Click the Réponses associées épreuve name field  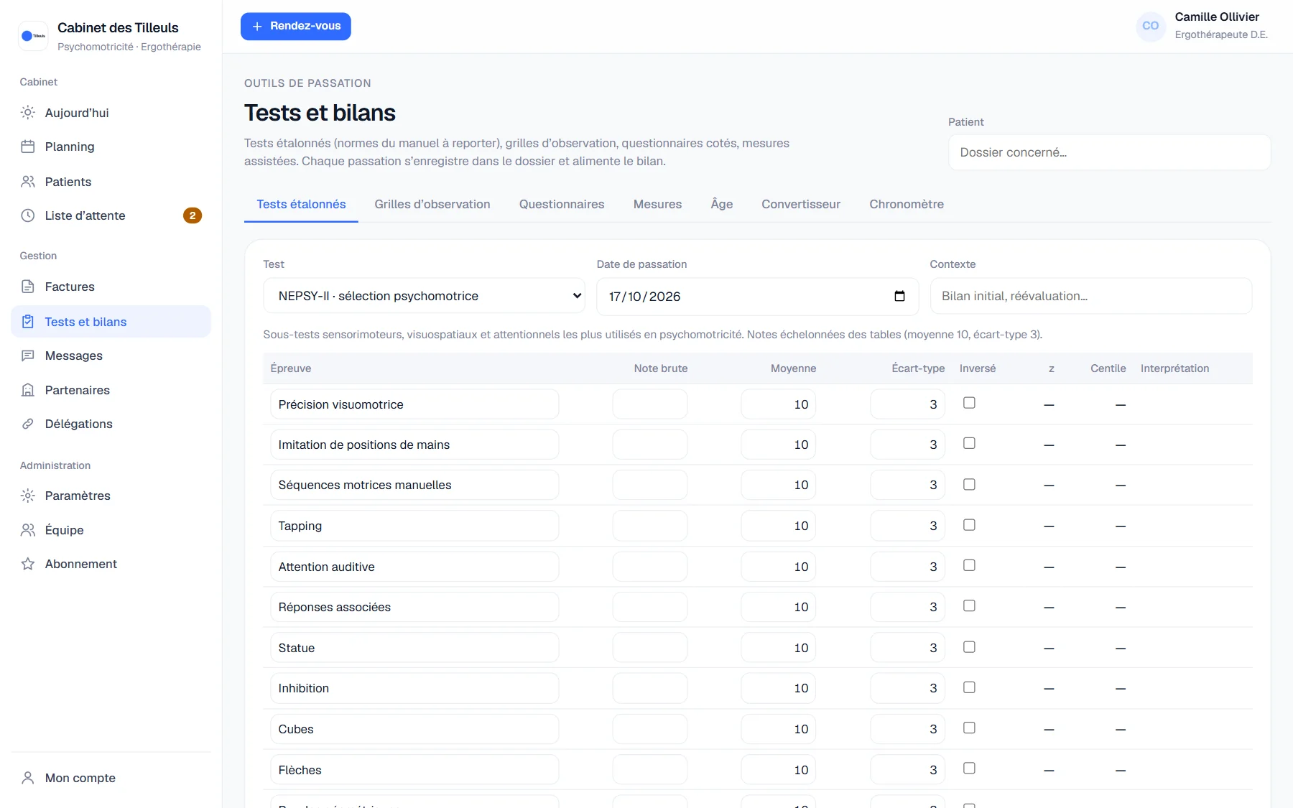(x=414, y=607)
